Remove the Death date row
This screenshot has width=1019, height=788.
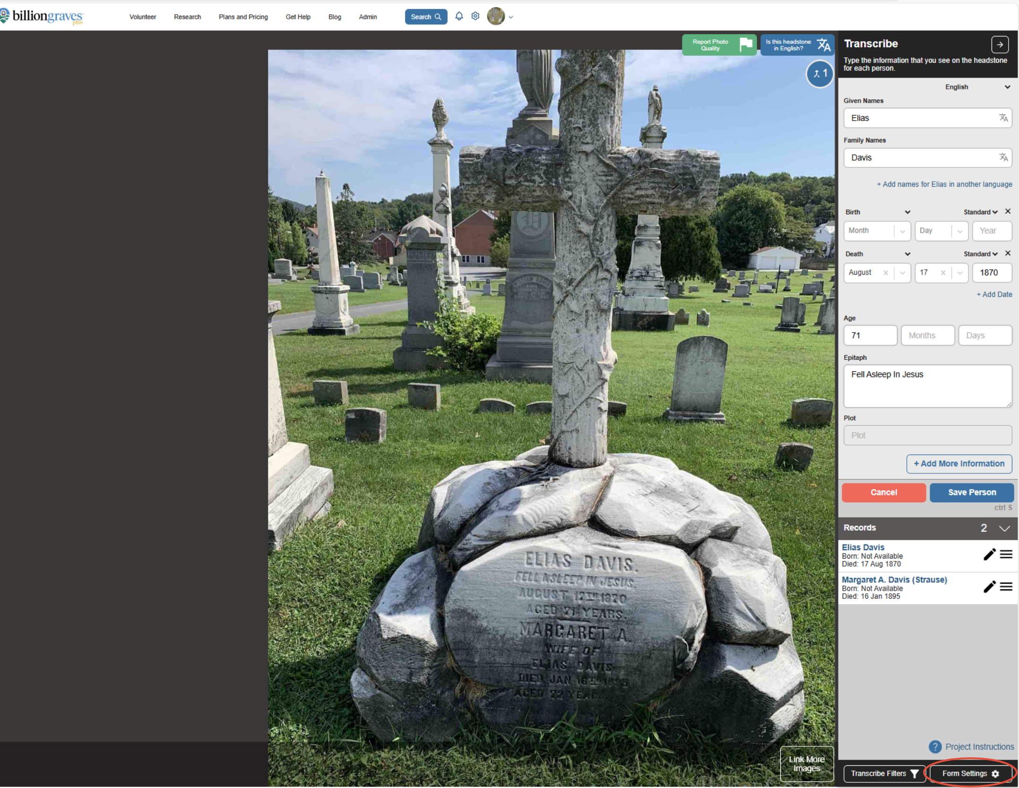tap(1008, 254)
